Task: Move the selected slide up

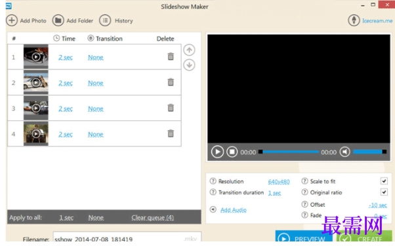Action: point(189,50)
